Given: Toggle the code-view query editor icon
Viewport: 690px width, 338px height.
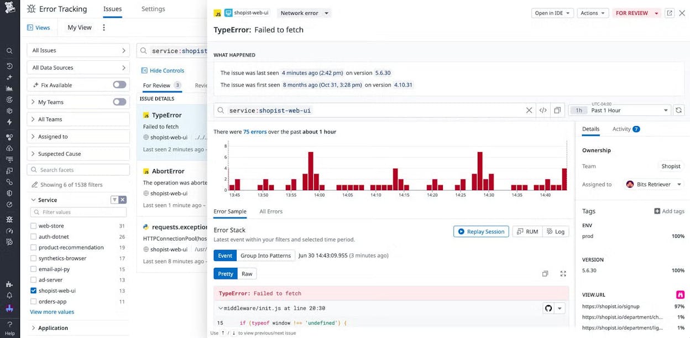Looking at the screenshot, I should tap(543, 111).
